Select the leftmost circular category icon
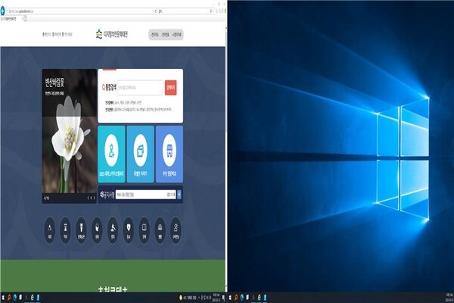454x303 pixels. [50, 226]
